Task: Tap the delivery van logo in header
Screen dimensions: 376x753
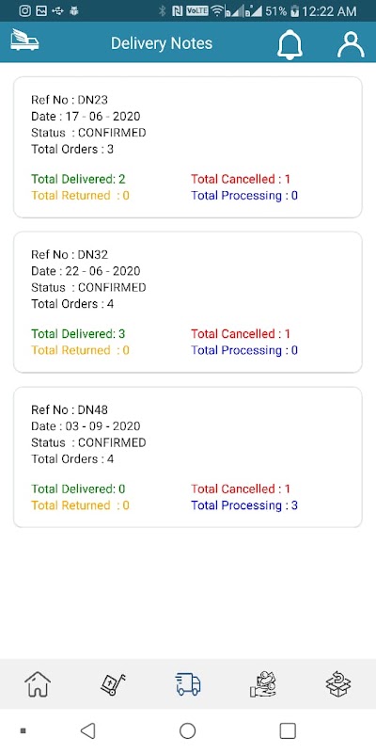Action: coord(24,40)
